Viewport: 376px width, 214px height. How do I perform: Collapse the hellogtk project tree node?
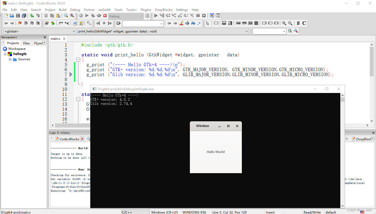[x=5, y=54]
